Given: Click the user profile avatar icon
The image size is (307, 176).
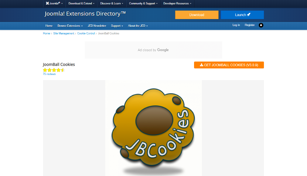Looking at the screenshot, I should coord(261,25).
